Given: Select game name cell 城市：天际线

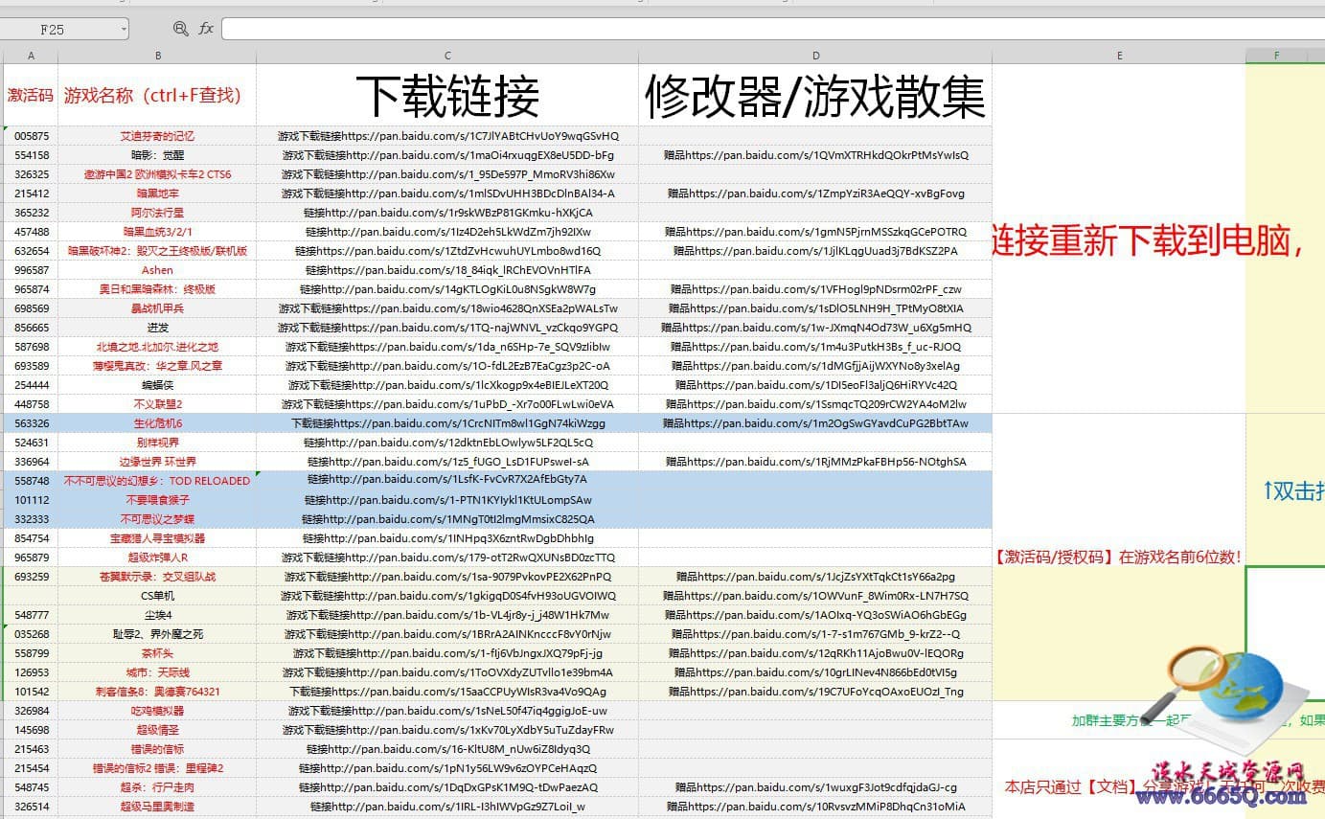Looking at the screenshot, I should click(x=157, y=672).
